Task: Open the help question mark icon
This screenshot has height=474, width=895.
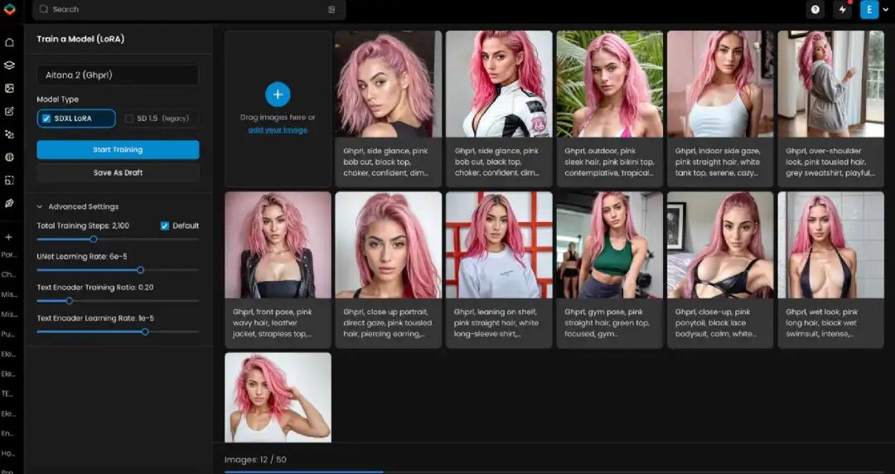Action: [815, 10]
